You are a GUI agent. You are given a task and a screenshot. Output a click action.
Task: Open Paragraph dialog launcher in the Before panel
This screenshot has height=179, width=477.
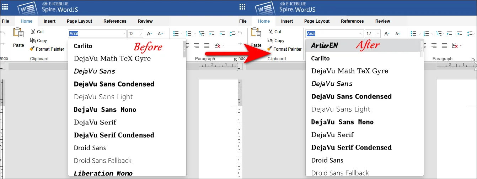click(235, 59)
